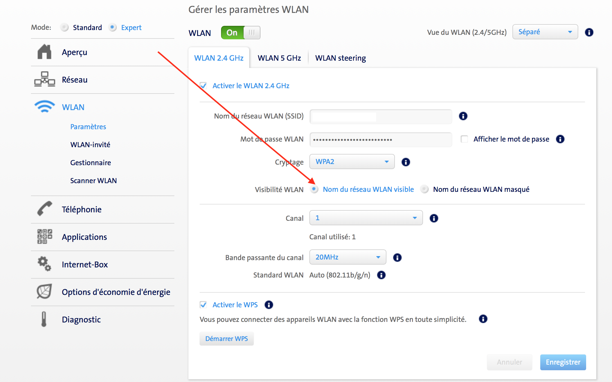Click the Réseau network icon
This screenshot has height=382, width=612.
tap(44, 79)
